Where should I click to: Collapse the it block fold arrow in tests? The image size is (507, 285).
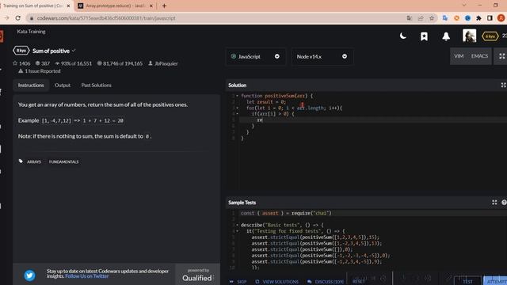pos(237,231)
